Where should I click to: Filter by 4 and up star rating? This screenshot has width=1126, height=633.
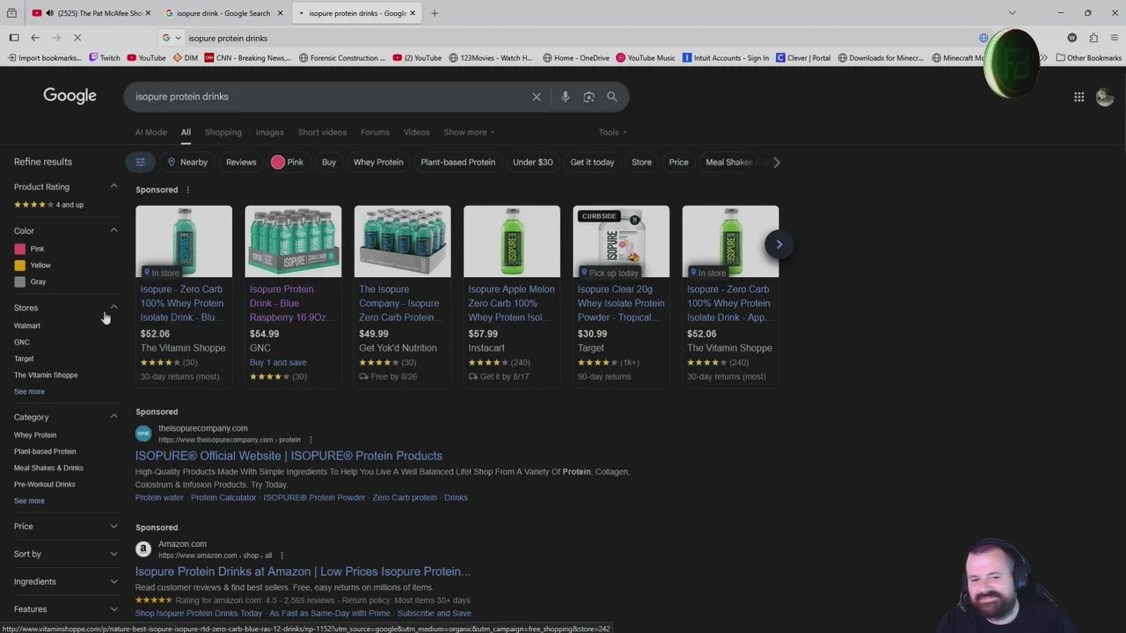[x=48, y=205]
